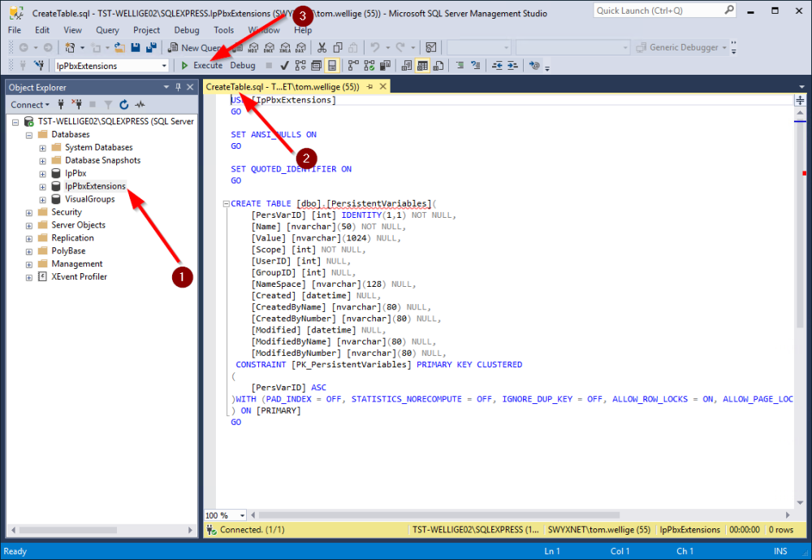Toggle Include Client Statistics
The height and width of the screenshot is (560, 812).
[385, 65]
